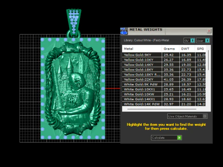Click the 16.49 DWT cell
The height and width of the screenshot is (167, 223).
click(187, 89)
